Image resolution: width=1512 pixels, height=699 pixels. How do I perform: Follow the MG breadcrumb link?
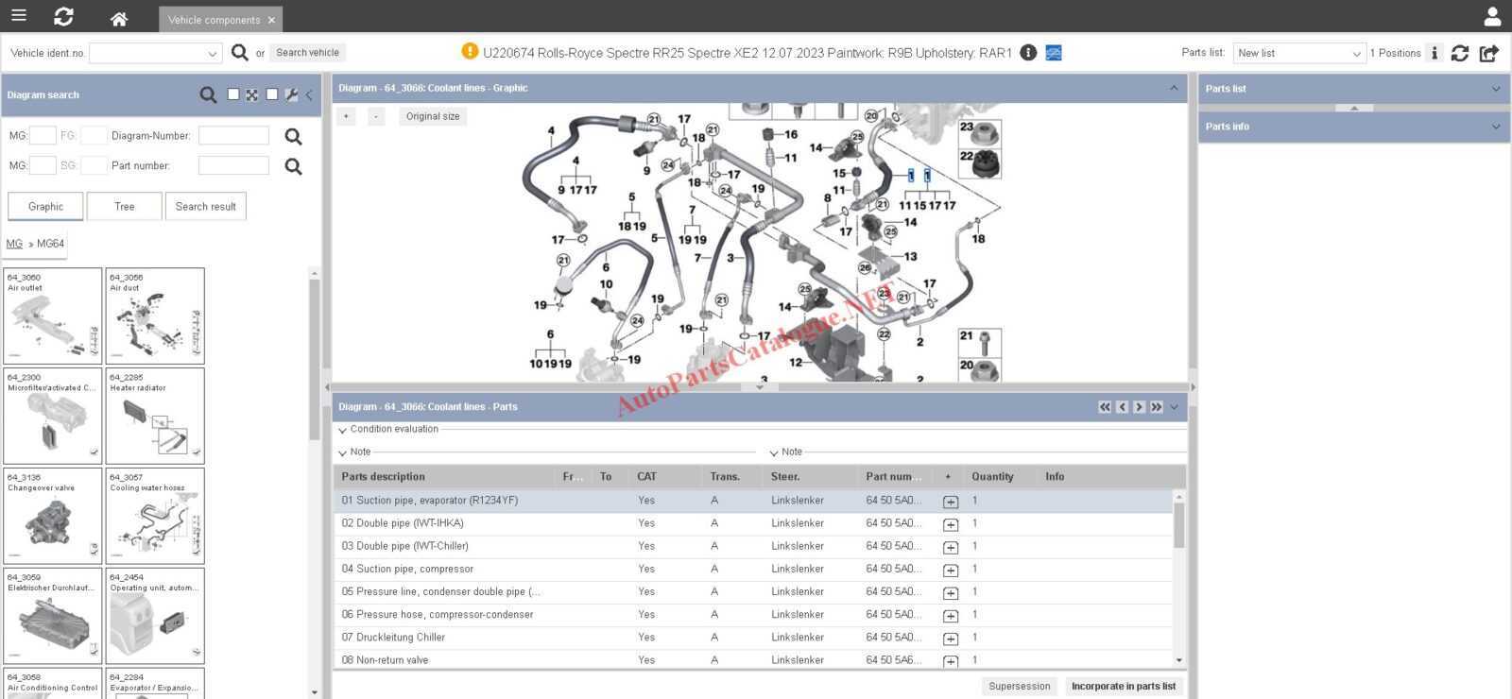[14, 244]
